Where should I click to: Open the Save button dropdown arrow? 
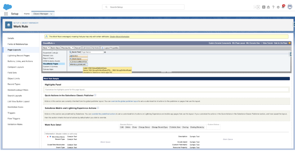[49, 48]
